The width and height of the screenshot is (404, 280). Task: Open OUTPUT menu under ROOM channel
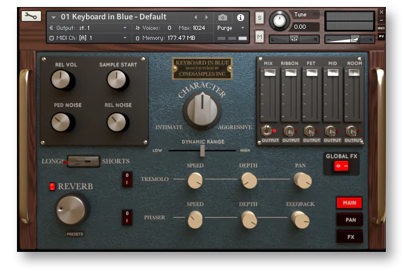coord(353,140)
